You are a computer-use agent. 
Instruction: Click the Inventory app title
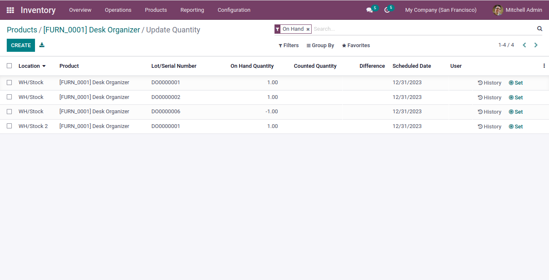38,10
